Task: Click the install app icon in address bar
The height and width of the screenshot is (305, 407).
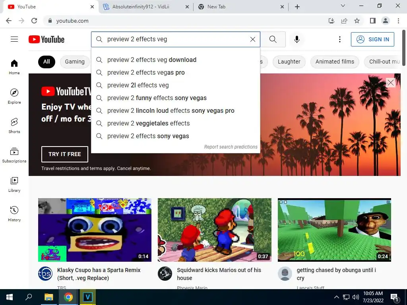Action: [331, 21]
